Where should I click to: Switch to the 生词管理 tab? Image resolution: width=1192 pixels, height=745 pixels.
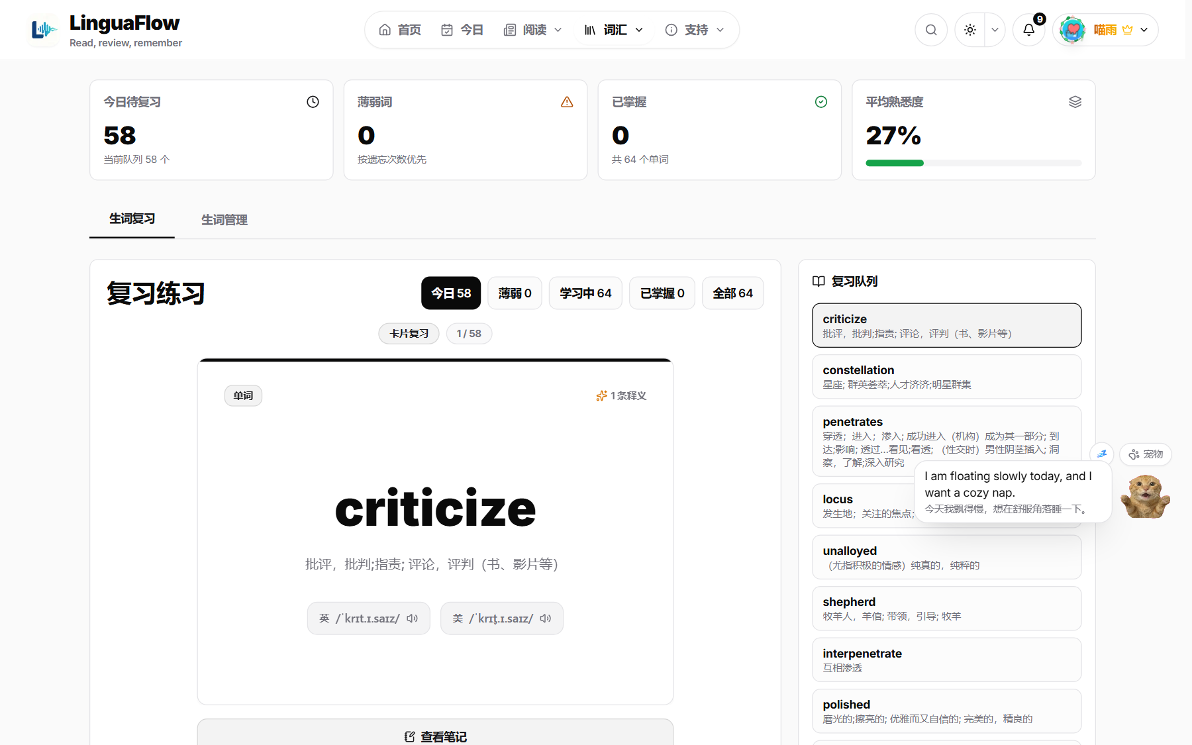[x=224, y=220]
